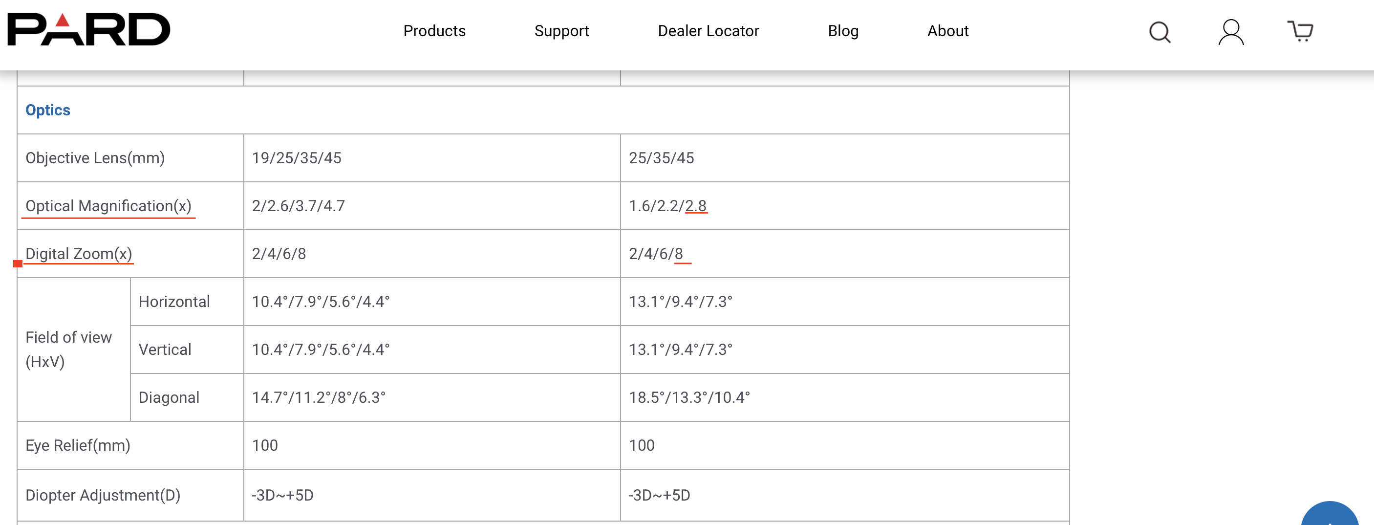View the shopping cart icon

[x=1300, y=31]
